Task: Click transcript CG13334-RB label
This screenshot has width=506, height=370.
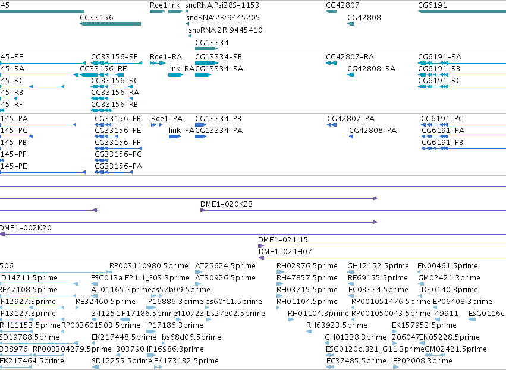Action: click(218, 57)
